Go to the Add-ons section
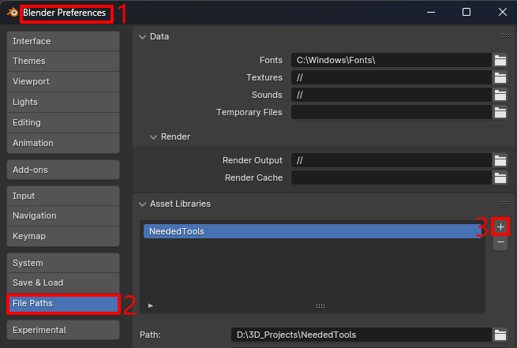 point(63,170)
